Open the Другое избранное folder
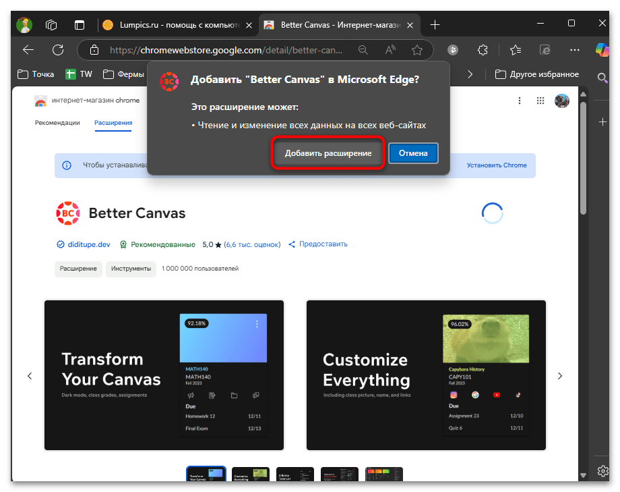This screenshot has height=492, width=620. 537,74
